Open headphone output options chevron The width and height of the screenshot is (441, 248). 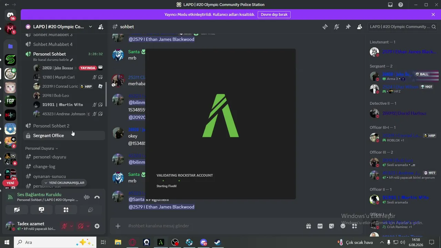[88, 226]
